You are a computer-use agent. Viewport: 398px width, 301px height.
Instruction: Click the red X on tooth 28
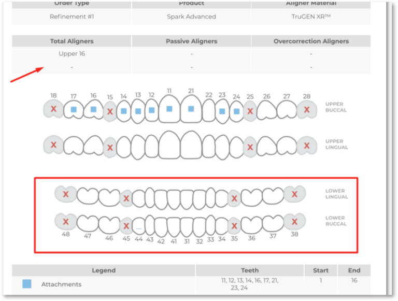pyautogui.click(x=307, y=109)
